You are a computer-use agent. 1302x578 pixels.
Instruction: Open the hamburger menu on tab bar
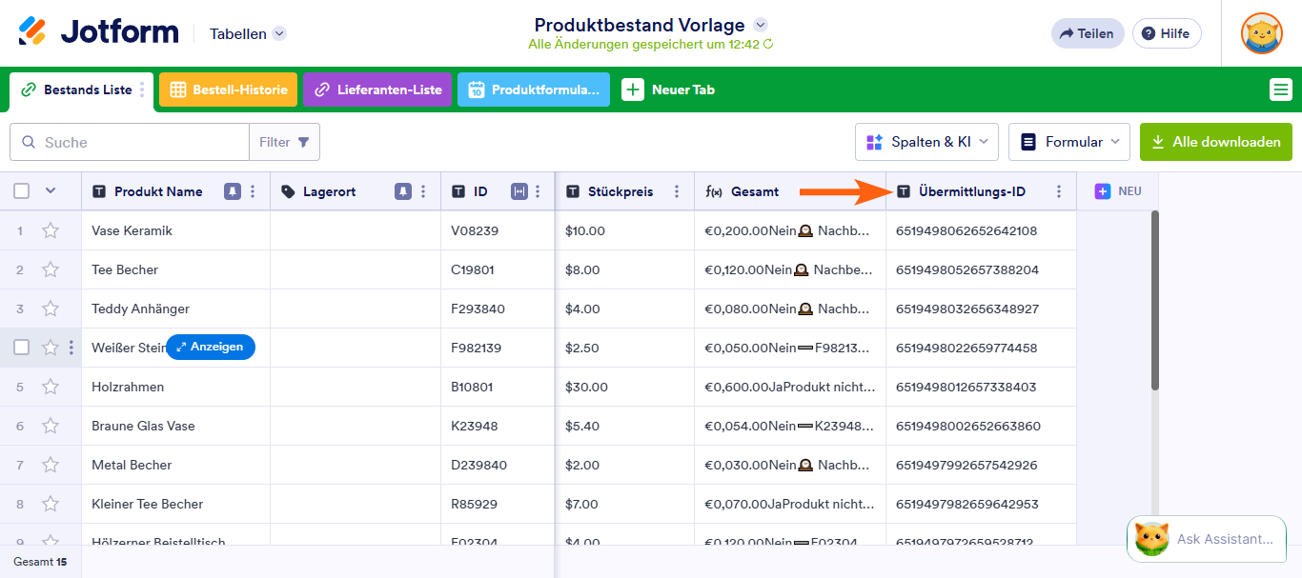click(1281, 90)
